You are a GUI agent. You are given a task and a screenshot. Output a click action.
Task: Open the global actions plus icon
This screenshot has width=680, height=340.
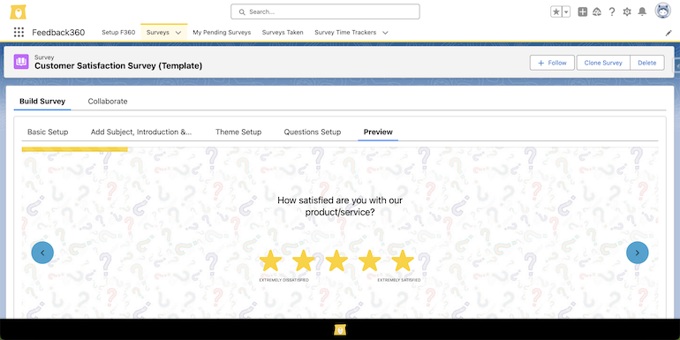coord(583,11)
